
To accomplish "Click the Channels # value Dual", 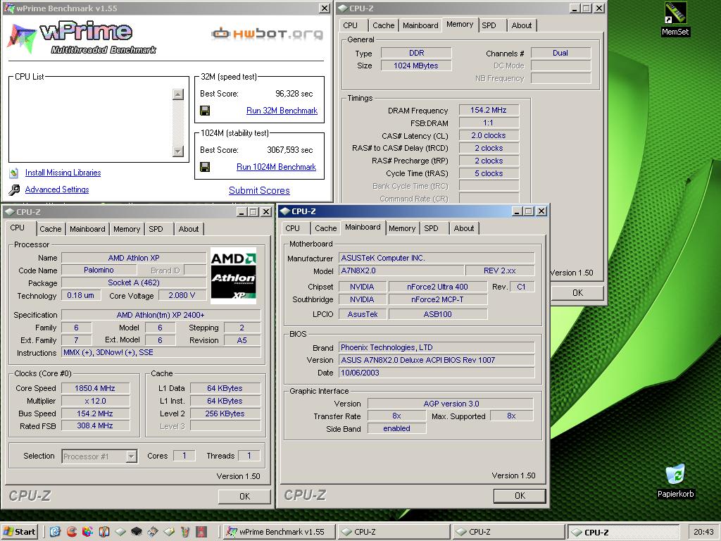I will pos(560,53).
